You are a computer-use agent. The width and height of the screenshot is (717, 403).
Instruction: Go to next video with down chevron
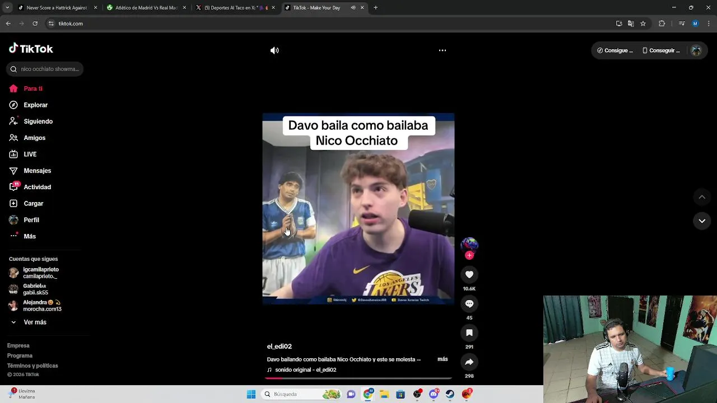(702, 221)
